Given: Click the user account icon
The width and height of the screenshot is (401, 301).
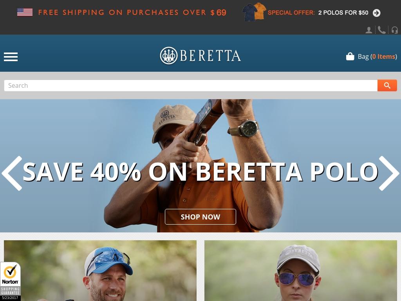Looking at the screenshot, I should (x=368, y=30).
